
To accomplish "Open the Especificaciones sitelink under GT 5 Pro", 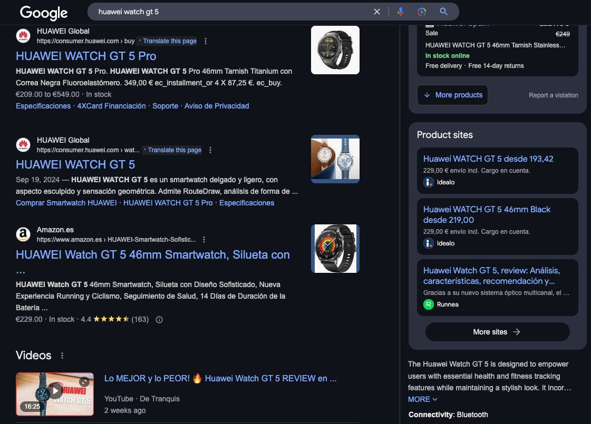I will [43, 106].
